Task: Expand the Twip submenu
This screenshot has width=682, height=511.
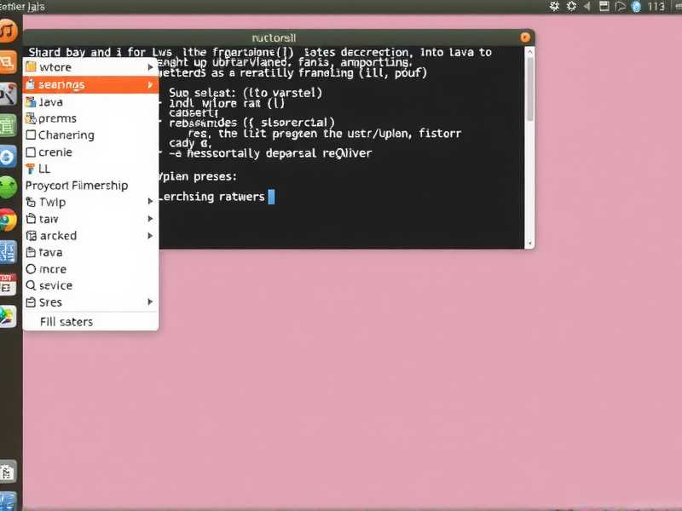Action: click(151, 202)
